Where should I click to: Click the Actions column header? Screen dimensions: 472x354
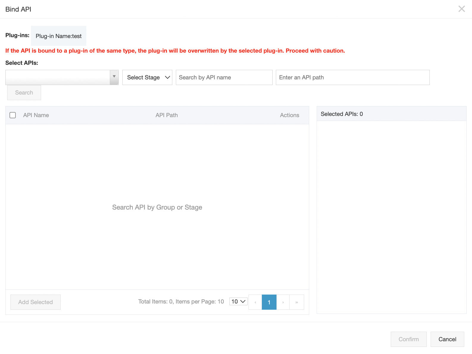coord(290,115)
